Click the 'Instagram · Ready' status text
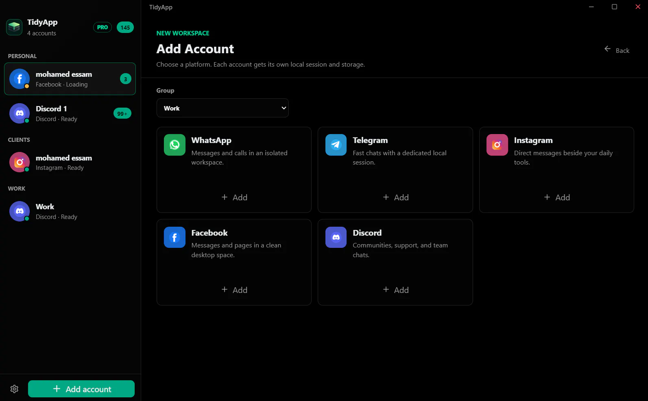The image size is (648, 401). coord(60,168)
